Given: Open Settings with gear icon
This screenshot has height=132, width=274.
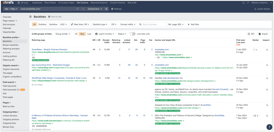Looking at the screenshot, I should [116, 9].
